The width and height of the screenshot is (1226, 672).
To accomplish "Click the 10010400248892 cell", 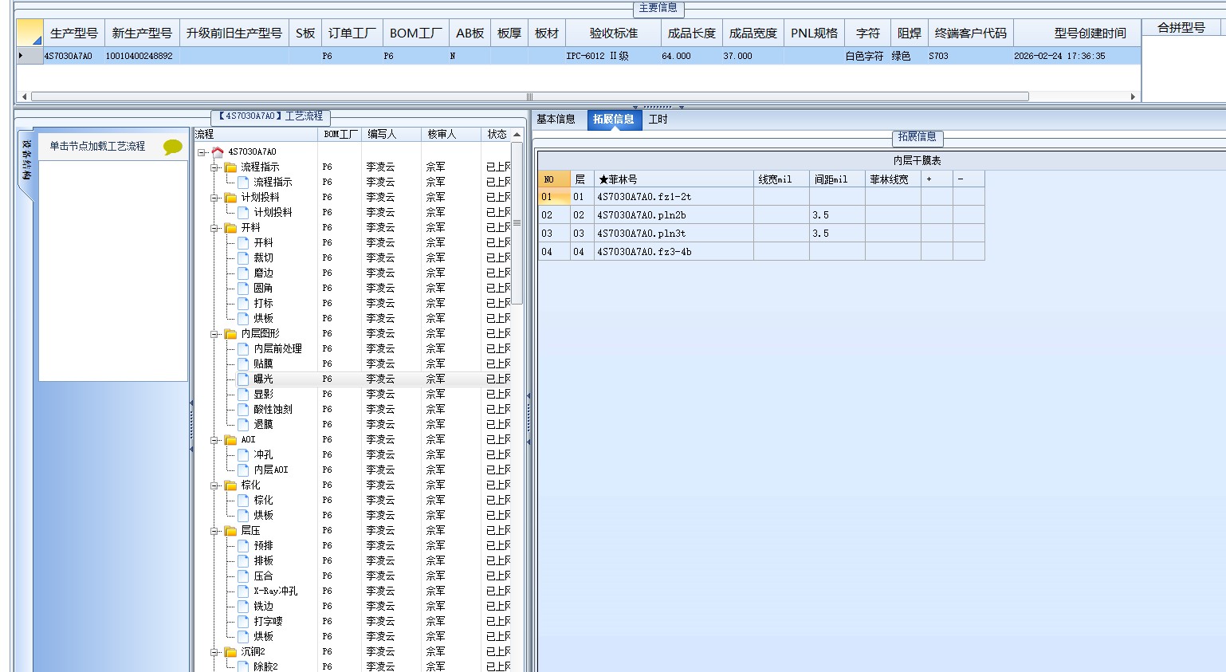I will click(x=142, y=57).
